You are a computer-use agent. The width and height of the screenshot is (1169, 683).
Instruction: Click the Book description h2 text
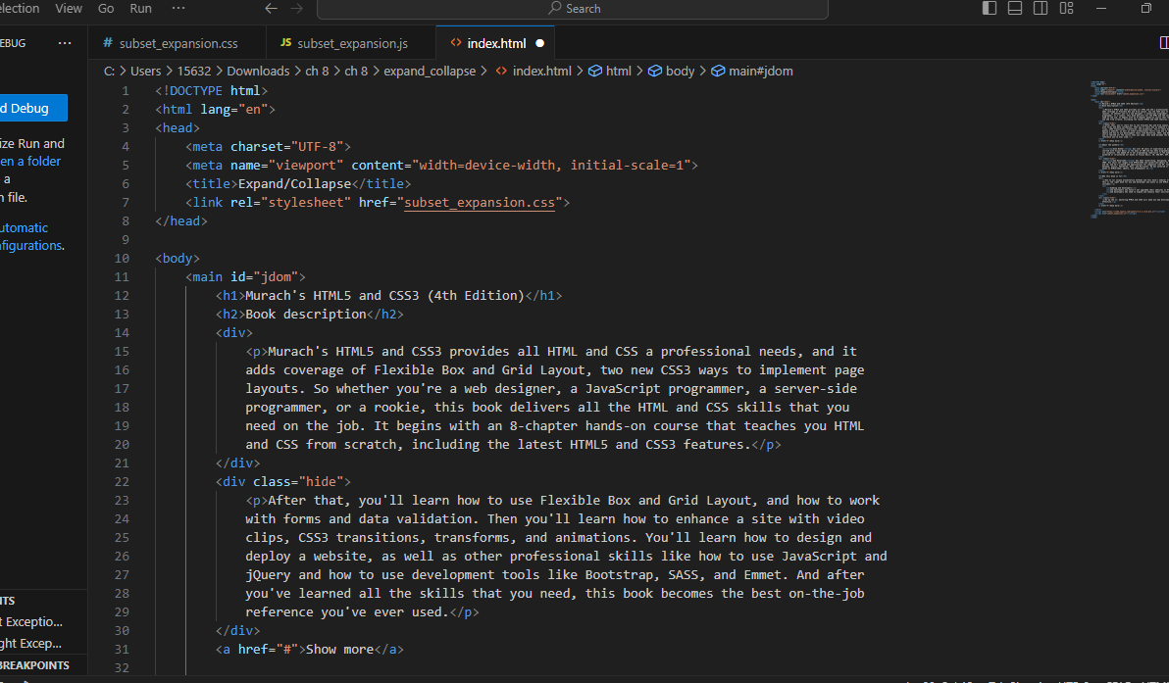[306, 315]
